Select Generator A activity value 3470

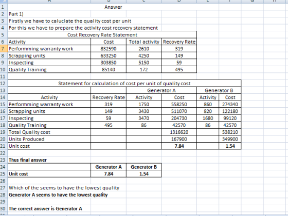tap(144, 119)
